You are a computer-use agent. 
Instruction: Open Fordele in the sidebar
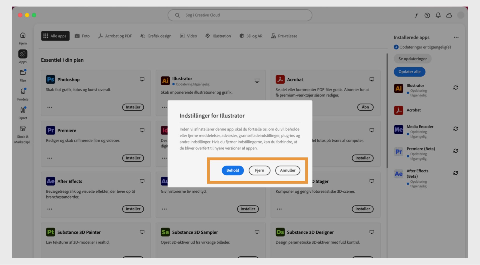(x=23, y=94)
